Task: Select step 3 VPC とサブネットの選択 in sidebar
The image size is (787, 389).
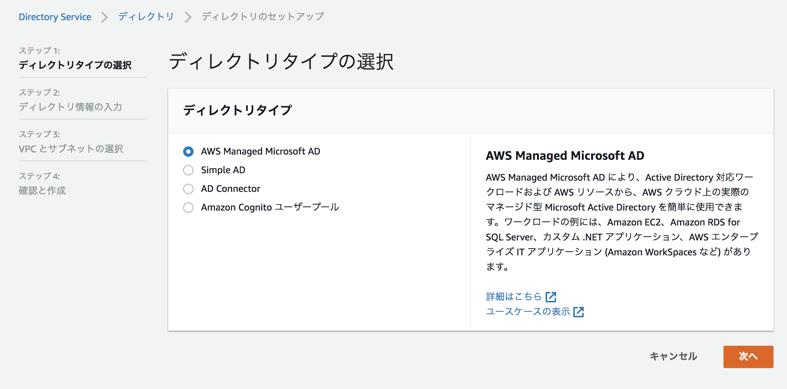Action: click(x=71, y=149)
